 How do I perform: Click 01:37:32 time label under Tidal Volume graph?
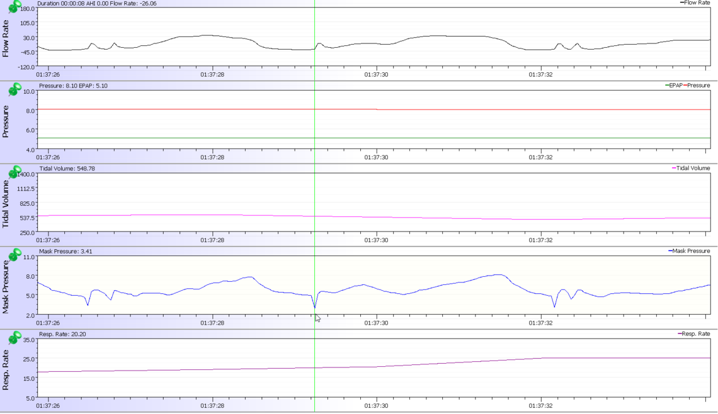(540, 240)
